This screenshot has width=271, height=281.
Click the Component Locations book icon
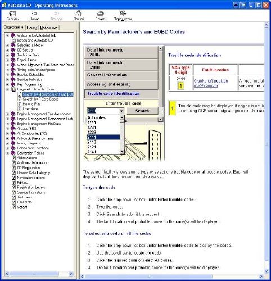[13, 148]
